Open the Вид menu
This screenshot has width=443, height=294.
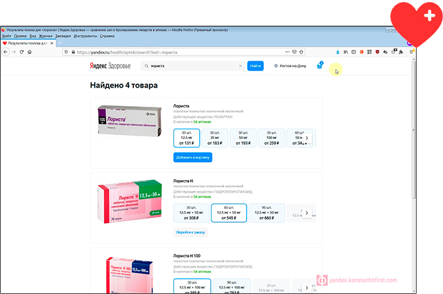click(x=33, y=36)
